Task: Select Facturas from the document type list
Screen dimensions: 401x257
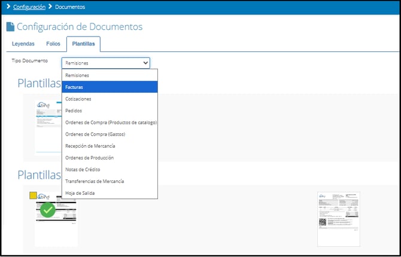Action: tap(109, 87)
